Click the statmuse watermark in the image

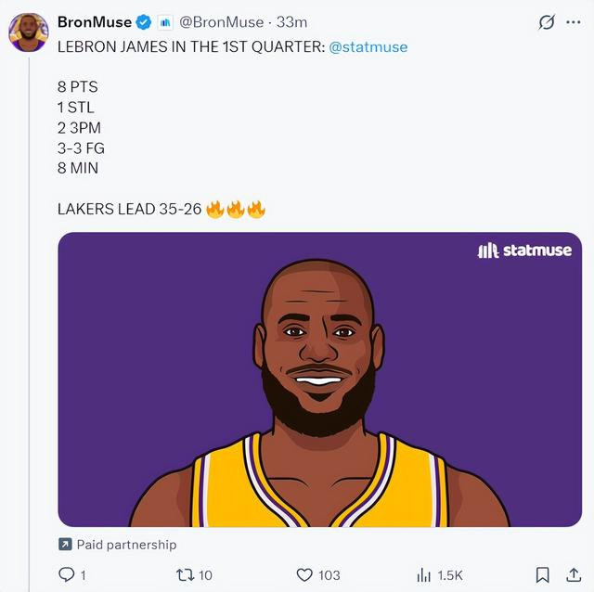[524, 251]
